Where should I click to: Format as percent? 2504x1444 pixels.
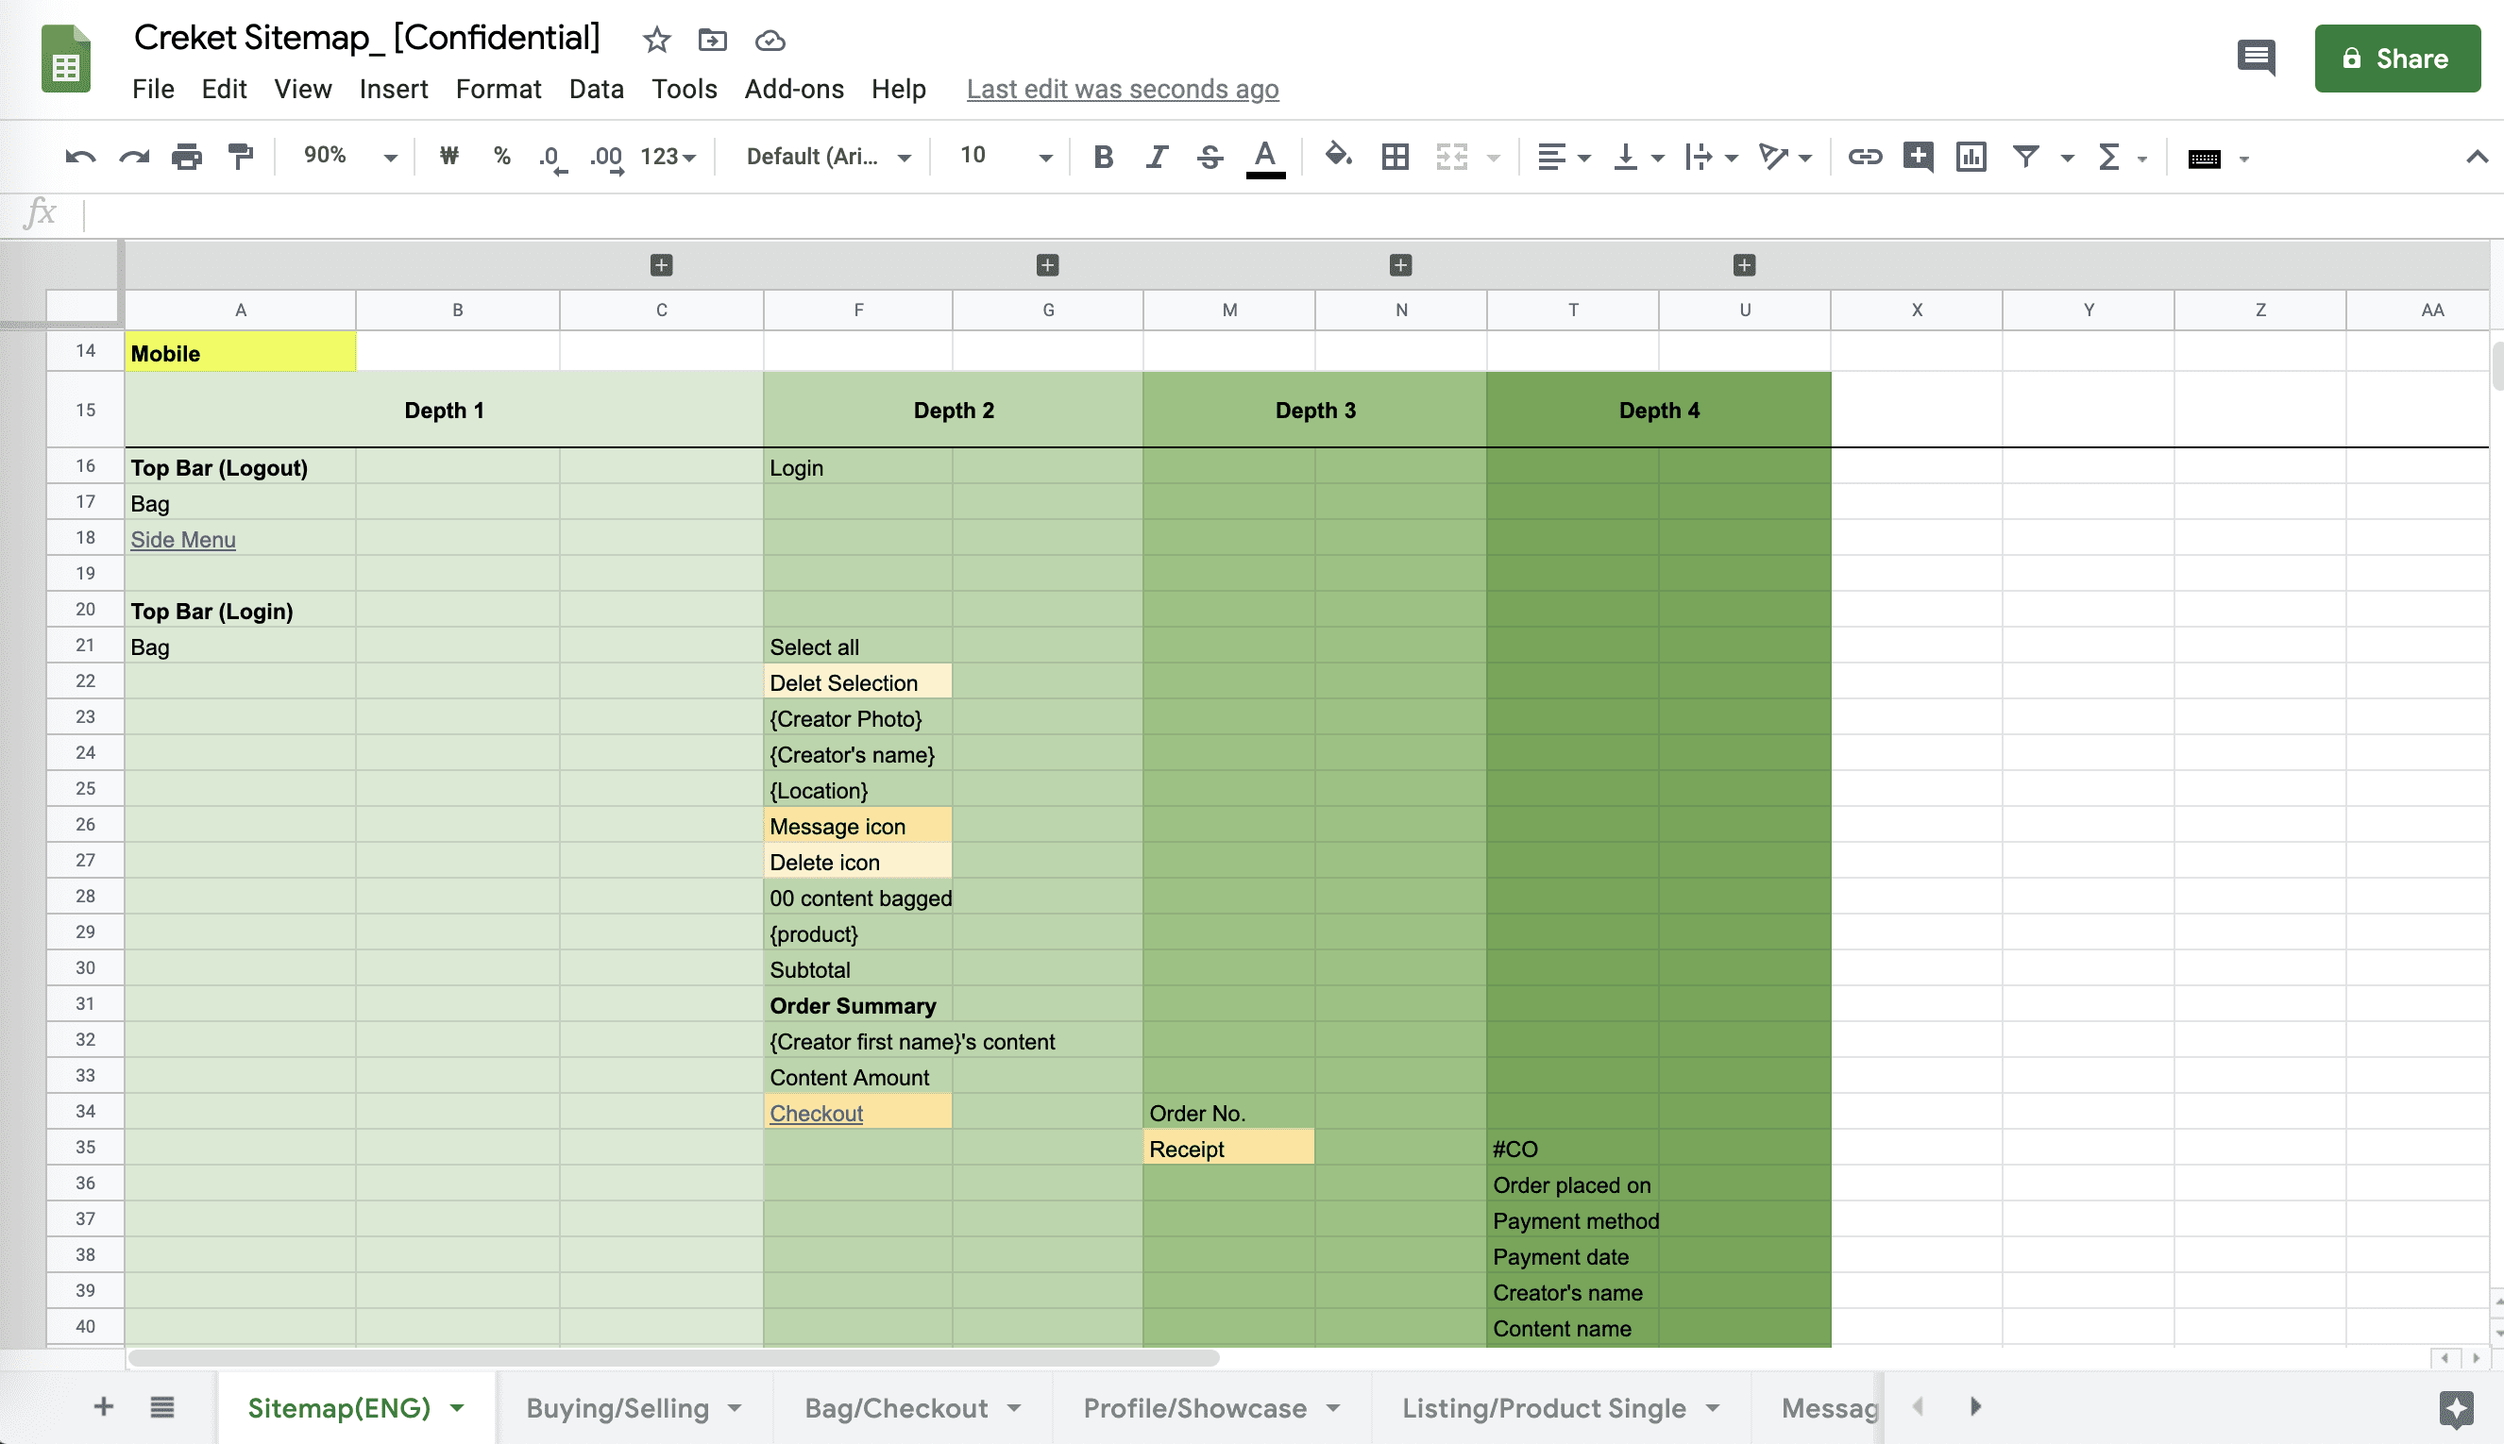point(502,156)
